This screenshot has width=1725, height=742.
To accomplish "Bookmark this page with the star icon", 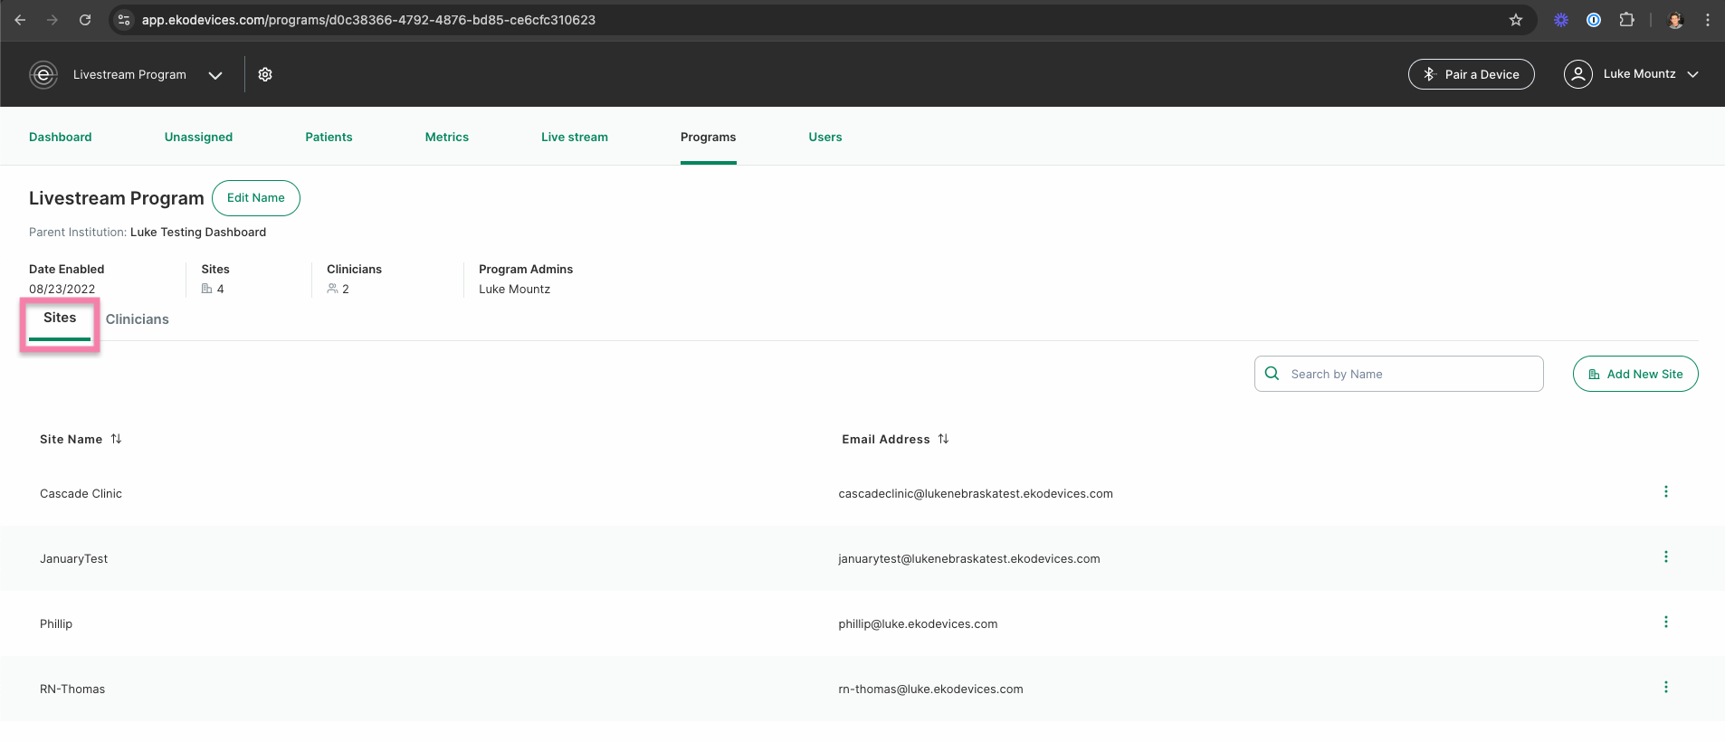I will click(x=1516, y=20).
